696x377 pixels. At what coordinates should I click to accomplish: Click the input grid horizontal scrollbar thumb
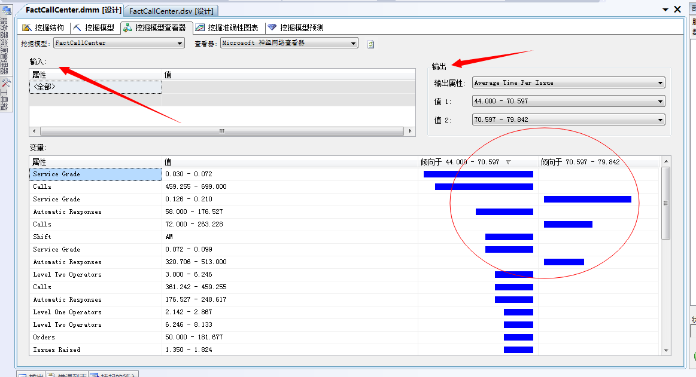(222, 131)
